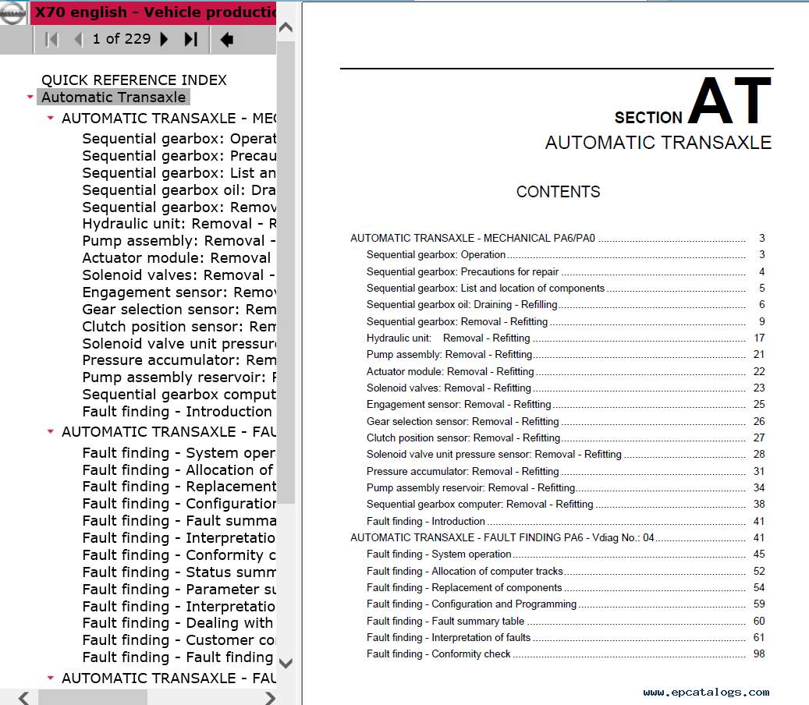This screenshot has height=705, width=809.
Task: Jump to the last page icon
Action: tap(190, 39)
